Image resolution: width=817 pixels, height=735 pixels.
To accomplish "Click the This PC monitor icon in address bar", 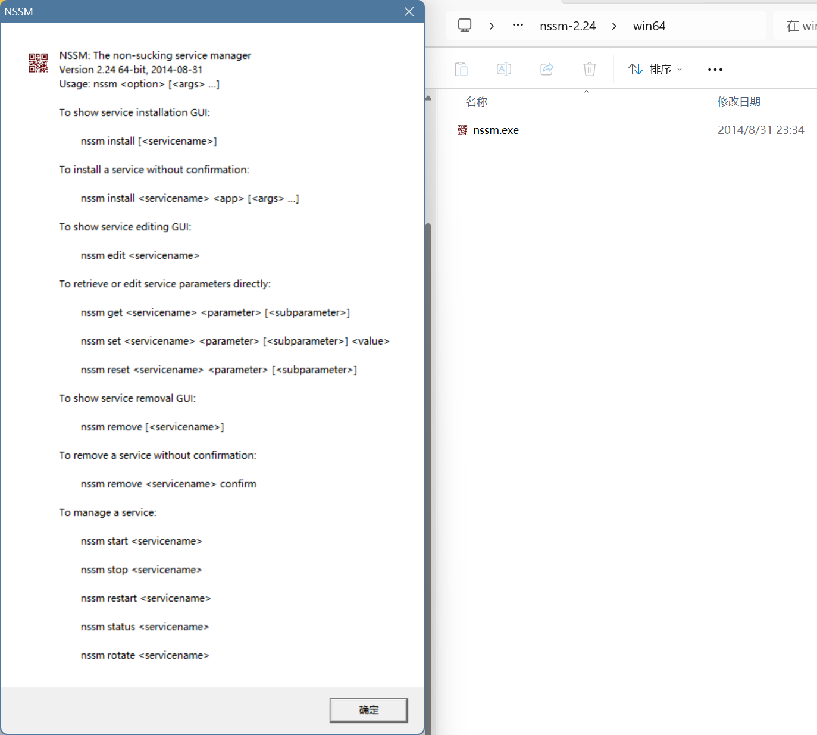I will (465, 26).
